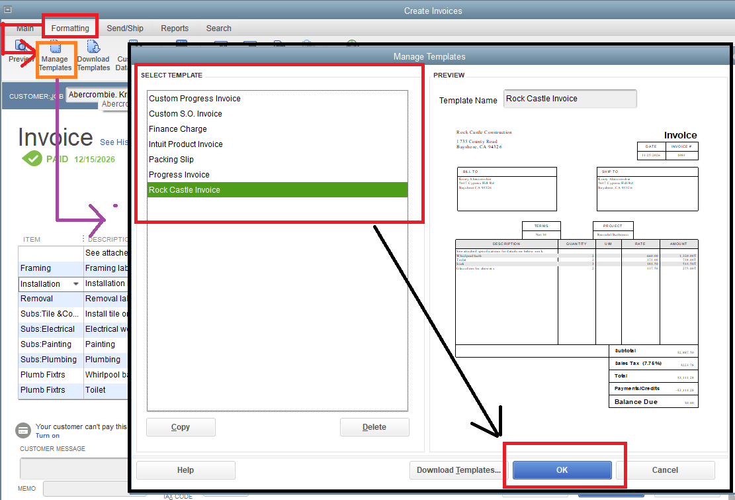Click Plumb Fixtrs in the Whirlpool row
The height and width of the screenshot is (500, 735).
point(51,375)
